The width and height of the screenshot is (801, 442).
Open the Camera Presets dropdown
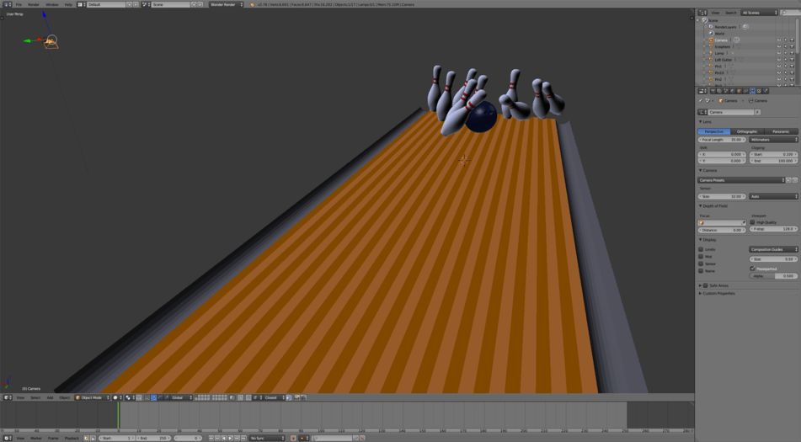(740, 180)
